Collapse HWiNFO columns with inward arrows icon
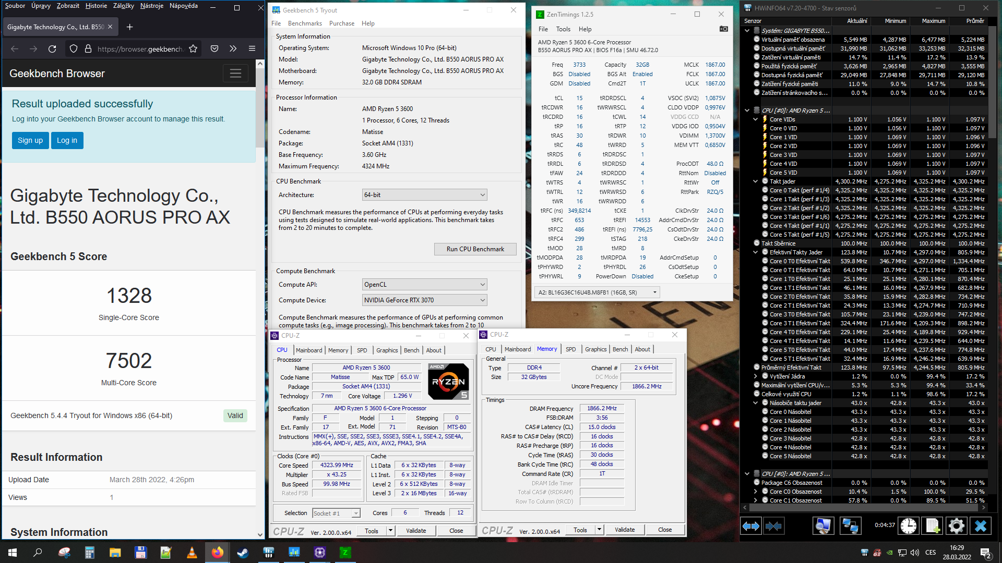Screen dimensions: 1002x563 pyautogui.click(x=773, y=526)
